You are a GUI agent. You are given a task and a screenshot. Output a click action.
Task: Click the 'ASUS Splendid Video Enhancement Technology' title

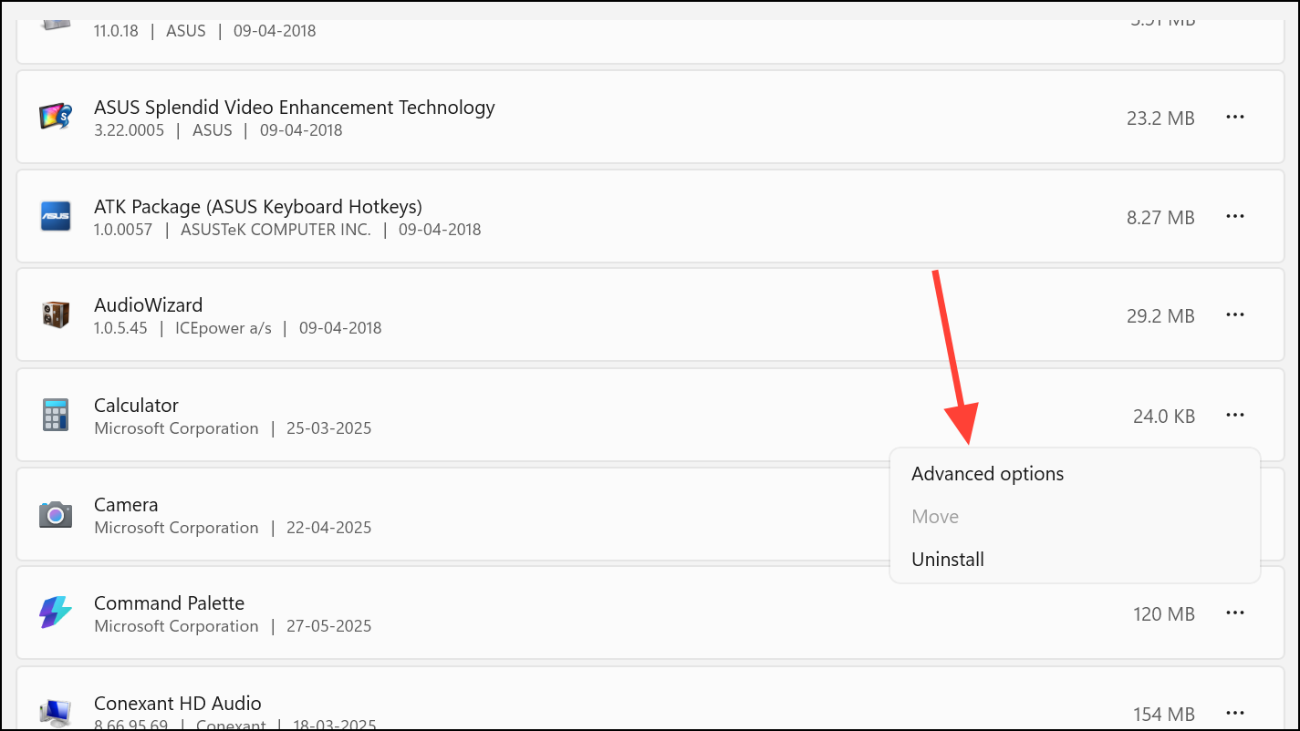(295, 108)
